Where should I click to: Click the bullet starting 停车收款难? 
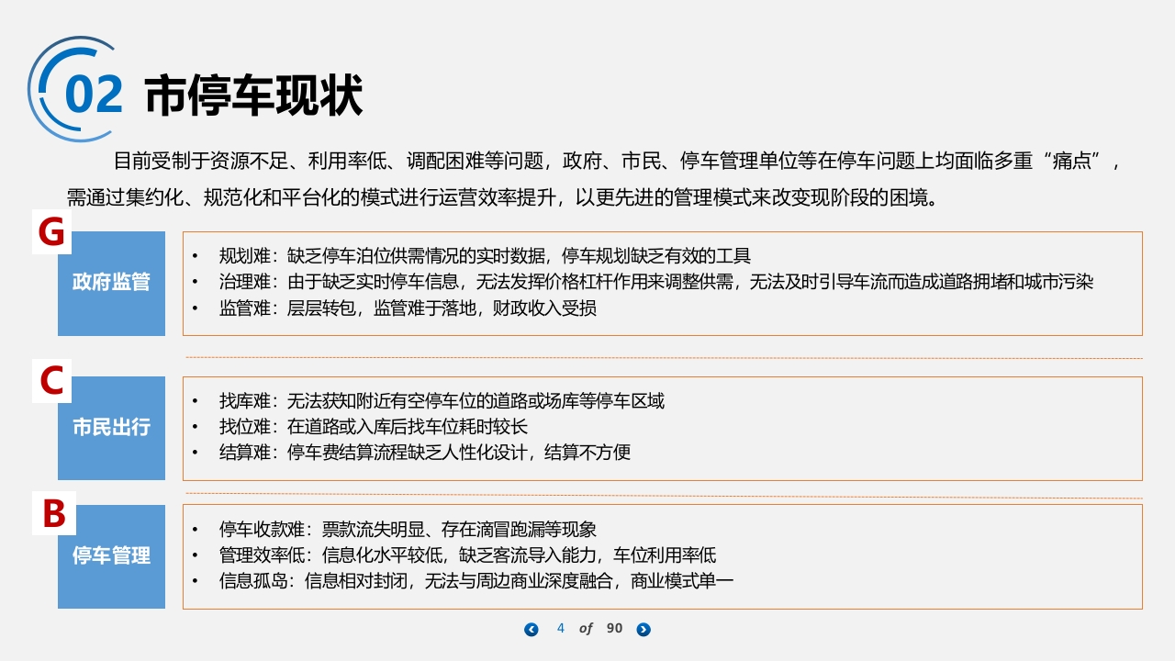tap(408, 530)
